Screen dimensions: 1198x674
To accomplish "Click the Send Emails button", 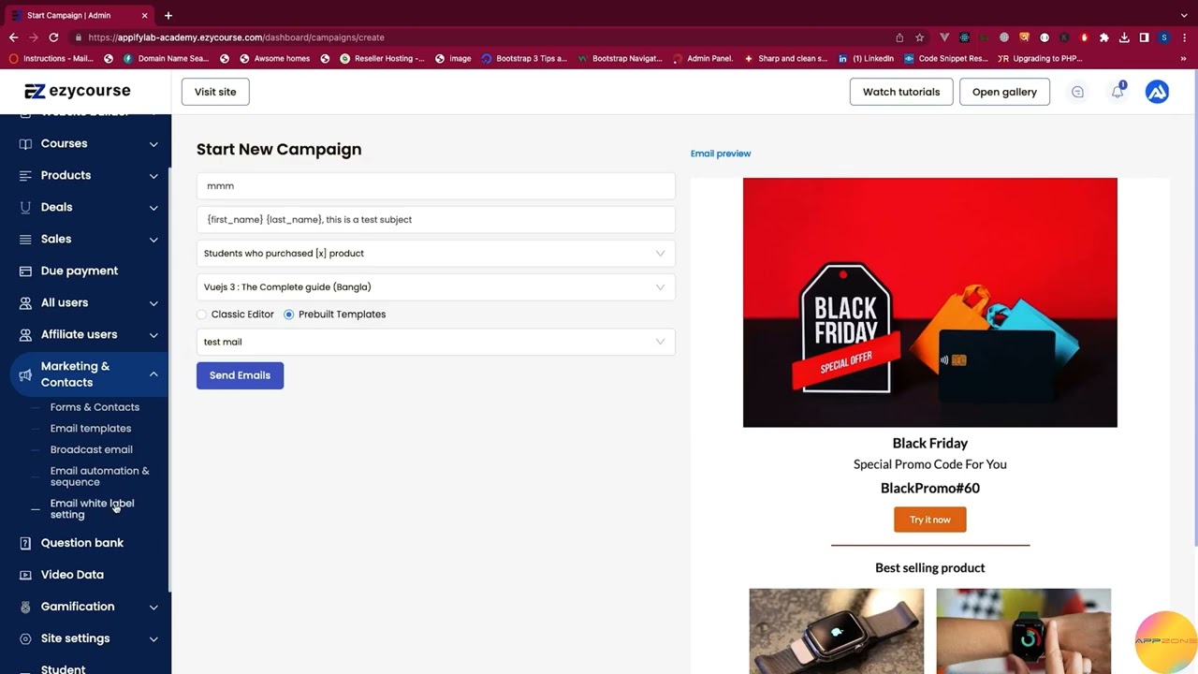I will 240,375.
